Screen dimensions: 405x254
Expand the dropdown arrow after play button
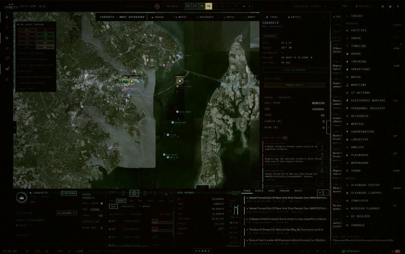click(250, 6)
